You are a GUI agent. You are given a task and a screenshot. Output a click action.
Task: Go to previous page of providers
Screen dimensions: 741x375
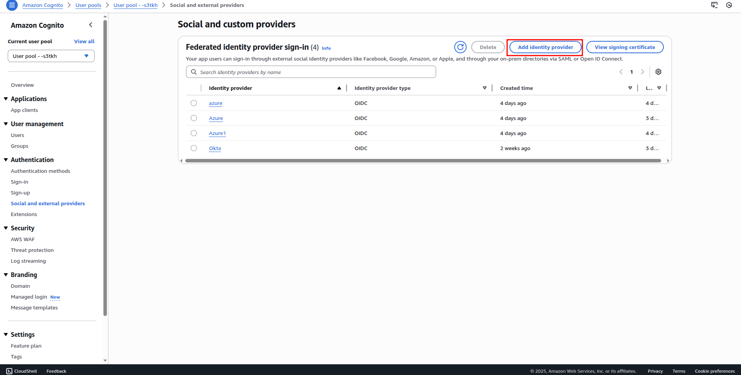[621, 72]
